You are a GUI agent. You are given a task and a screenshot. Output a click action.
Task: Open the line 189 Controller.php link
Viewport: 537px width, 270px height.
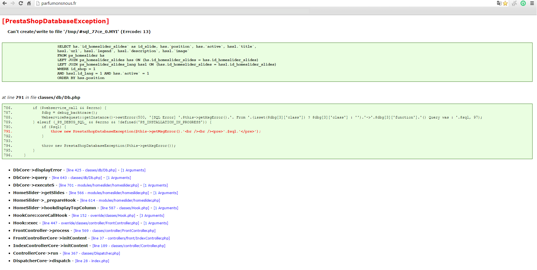(129, 246)
